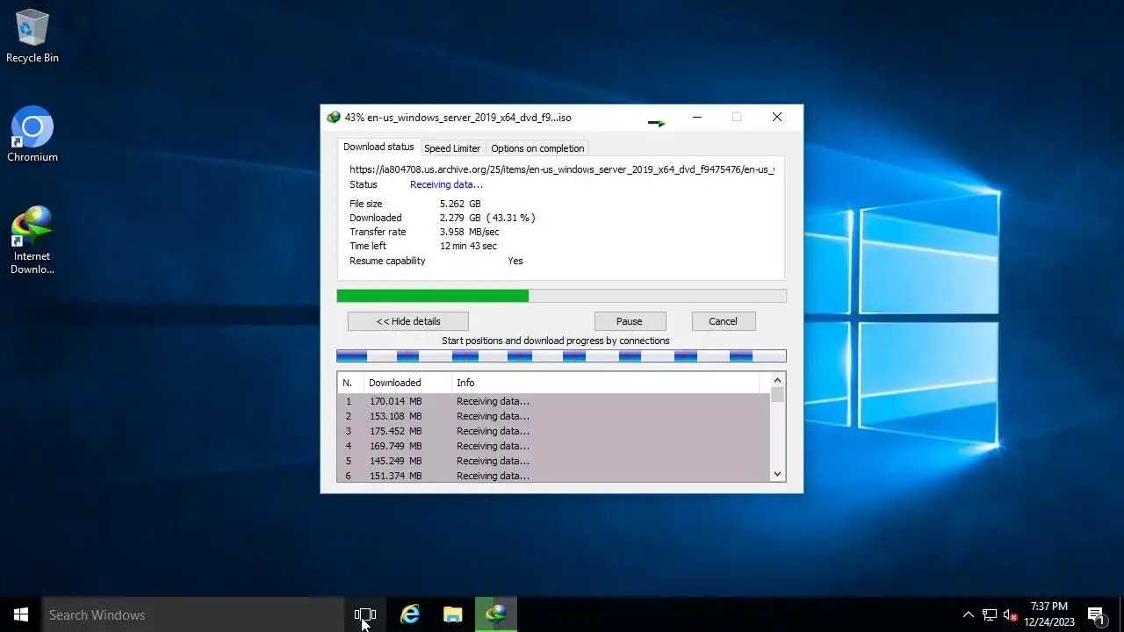Open the Recycle Bin desktop icon
The height and width of the screenshot is (632, 1124).
tap(32, 37)
